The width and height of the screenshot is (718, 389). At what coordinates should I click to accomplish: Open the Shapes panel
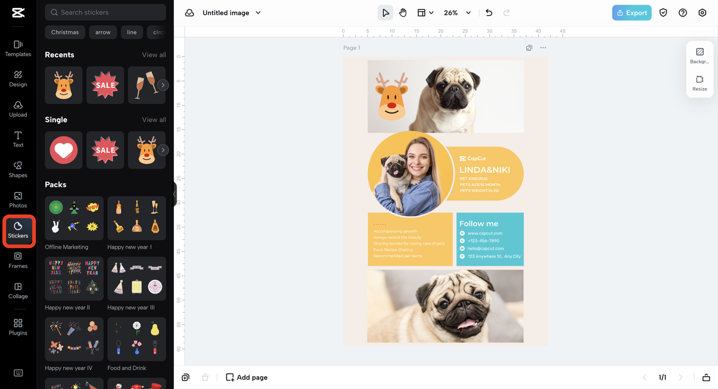coord(18,170)
